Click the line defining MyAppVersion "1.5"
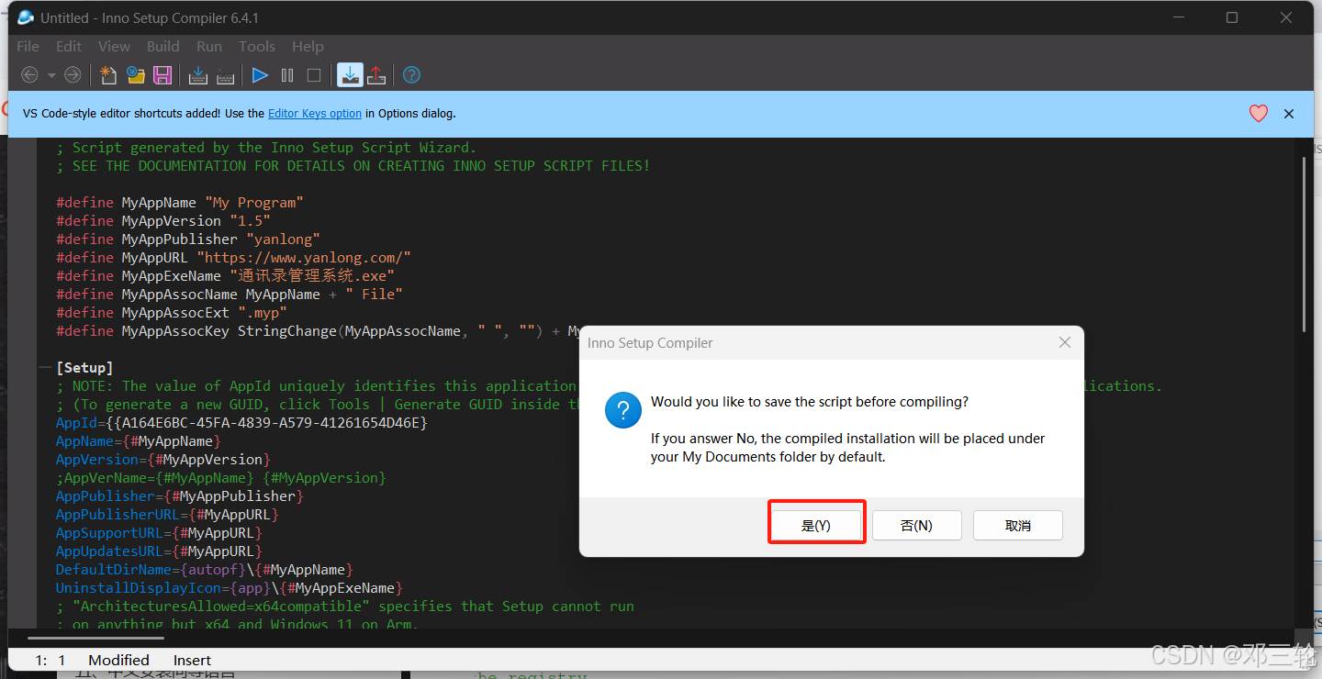This screenshot has height=679, width=1322. 163,221
